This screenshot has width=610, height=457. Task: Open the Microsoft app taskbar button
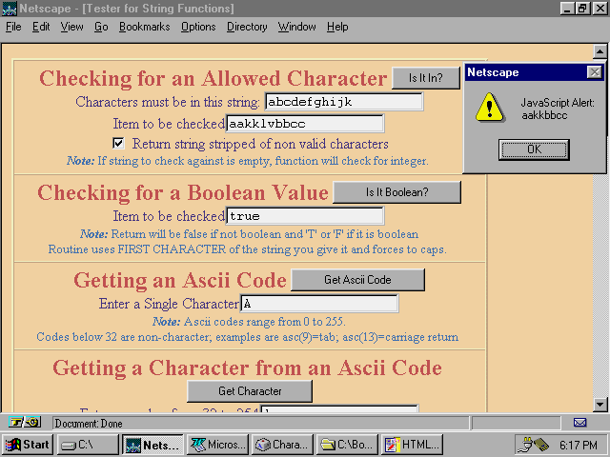[x=218, y=445]
